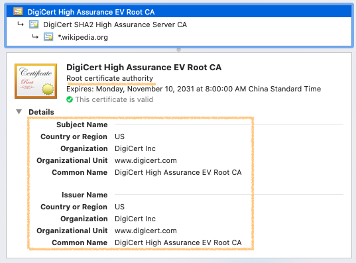Image resolution: width=356 pixels, height=263 pixels.
Task: Click the root CA certificate icon in tree
Action: click(18, 11)
